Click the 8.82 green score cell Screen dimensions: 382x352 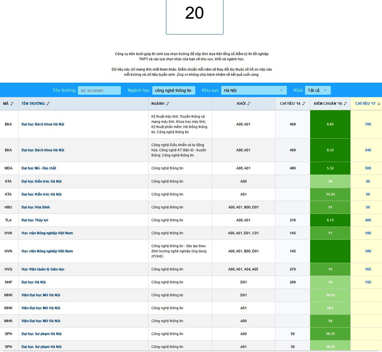[x=330, y=124]
